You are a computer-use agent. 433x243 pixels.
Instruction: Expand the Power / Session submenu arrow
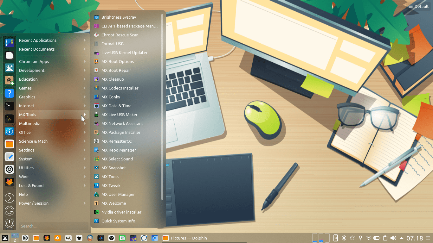(85, 203)
